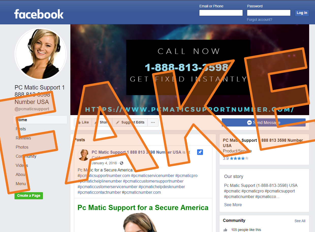The height and width of the screenshot is (232, 315).
Task: Focus the Email or Phone field
Action: click(x=221, y=13)
